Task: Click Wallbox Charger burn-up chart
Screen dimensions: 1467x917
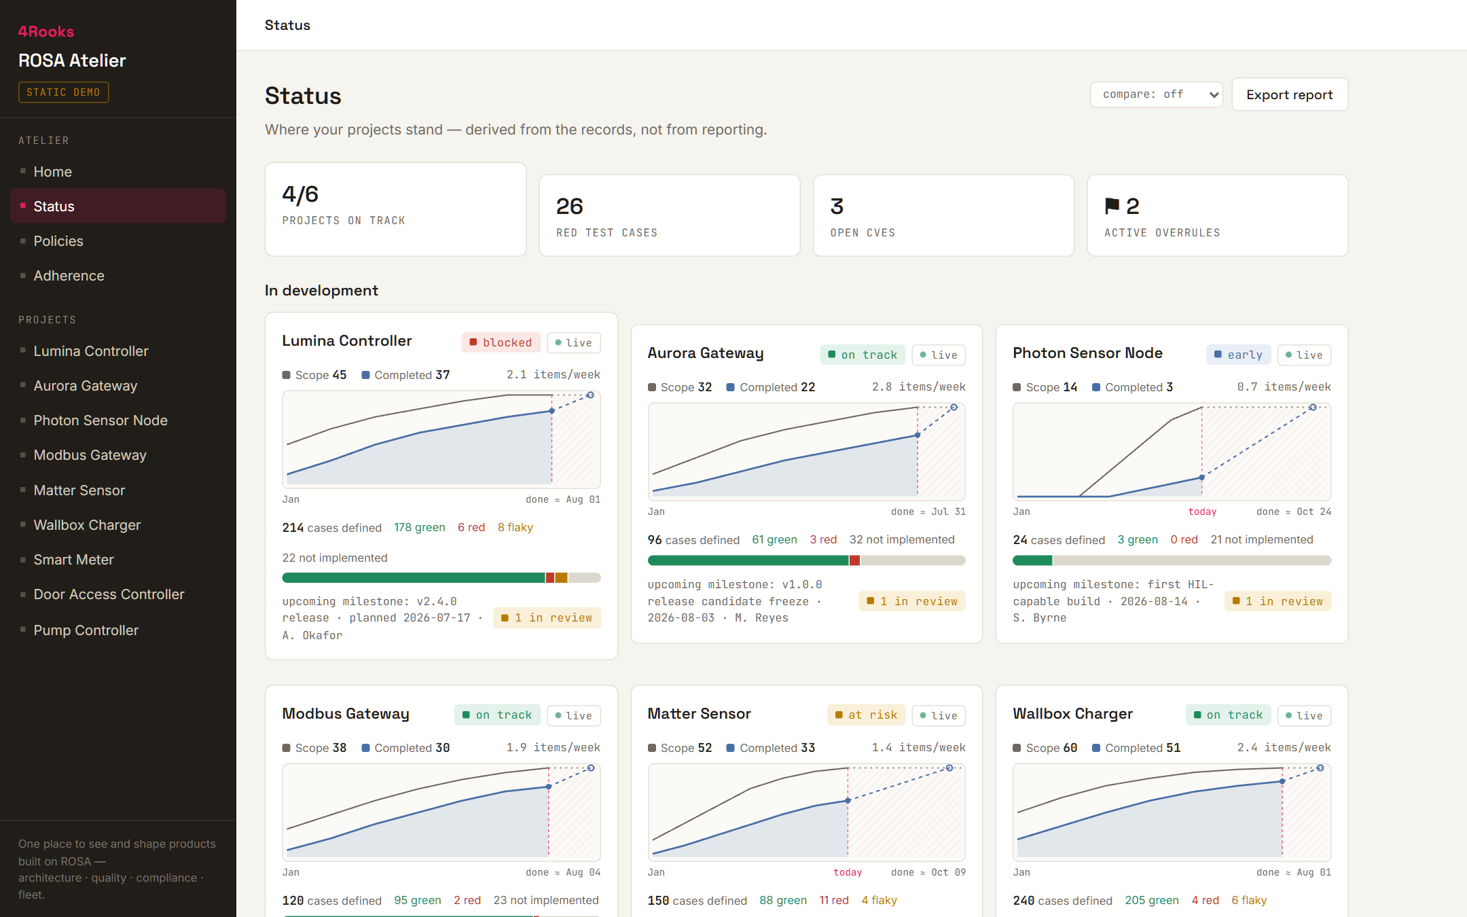Action: click(x=1172, y=812)
